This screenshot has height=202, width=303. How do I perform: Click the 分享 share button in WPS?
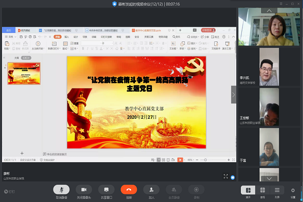[205, 37]
